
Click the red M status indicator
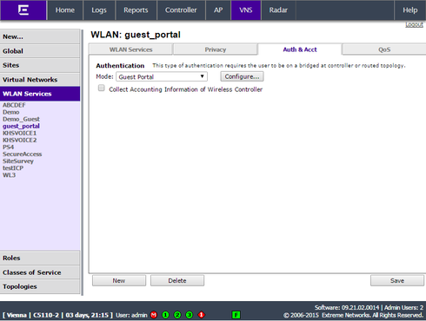tap(154, 315)
